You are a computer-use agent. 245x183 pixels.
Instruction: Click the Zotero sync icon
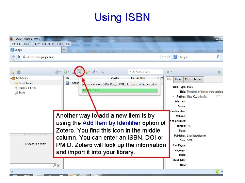point(219,72)
